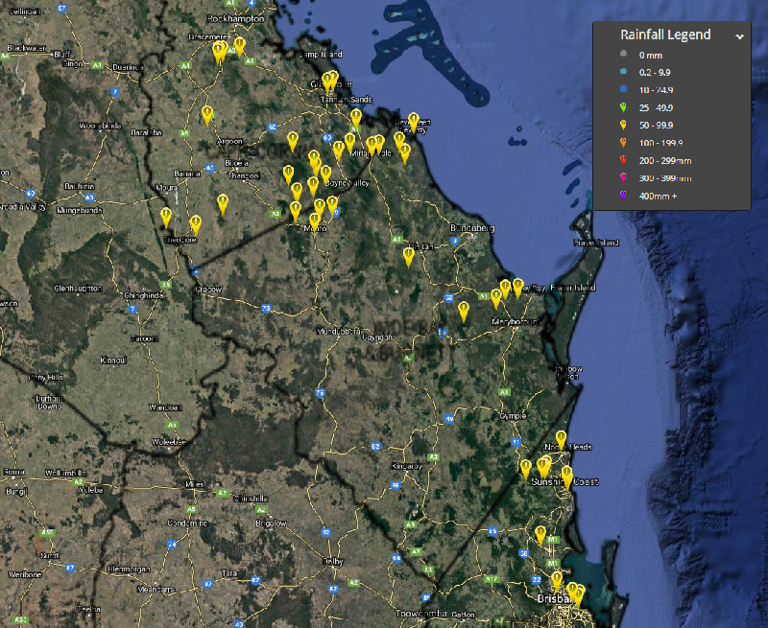Click the blue 10 - 24.9 legend dot
The image size is (768, 628).
click(x=623, y=89)
